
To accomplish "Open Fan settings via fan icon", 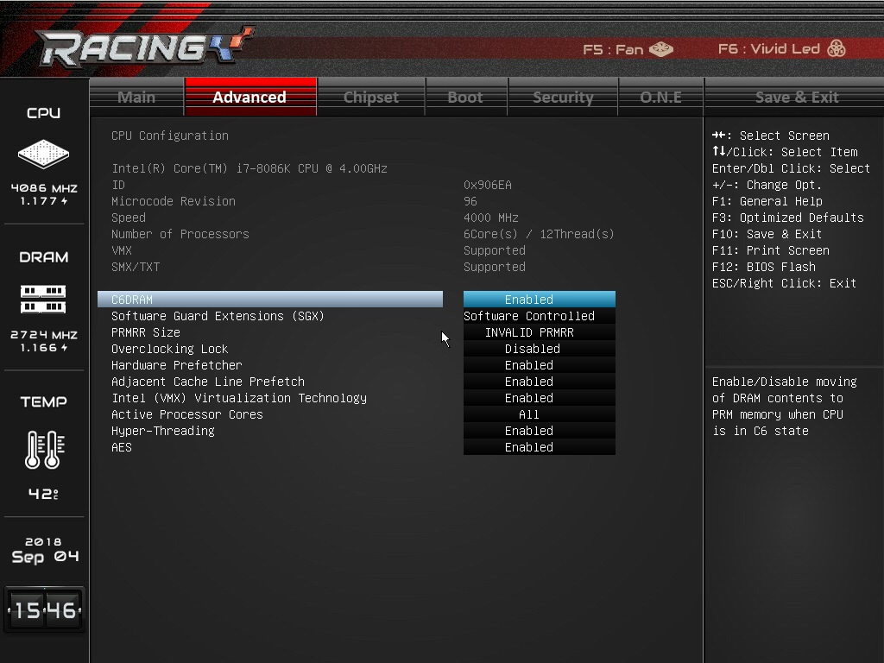I will pyautogui.click(x=661, y=49).
